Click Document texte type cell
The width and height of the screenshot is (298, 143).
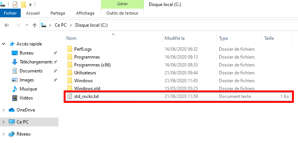pos(235,96)
